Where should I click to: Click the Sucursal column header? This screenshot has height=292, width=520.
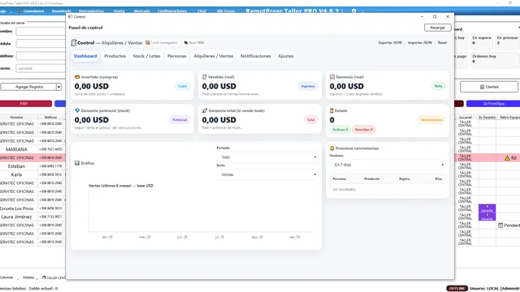[465, 117]
